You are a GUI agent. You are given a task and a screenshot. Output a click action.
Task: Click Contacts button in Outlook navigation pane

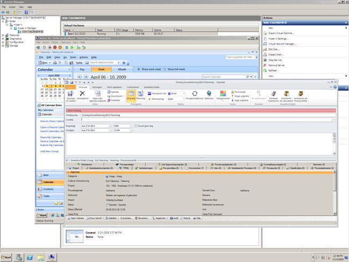pyautogui.click(x=50, y=189)
